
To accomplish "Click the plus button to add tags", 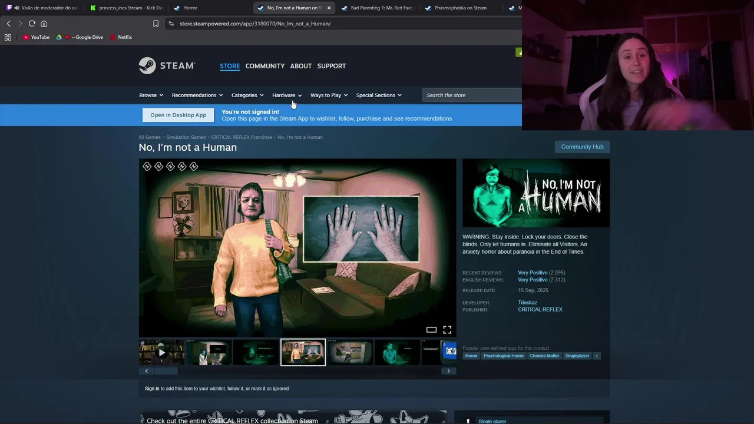I will click(x=597, y=356).
